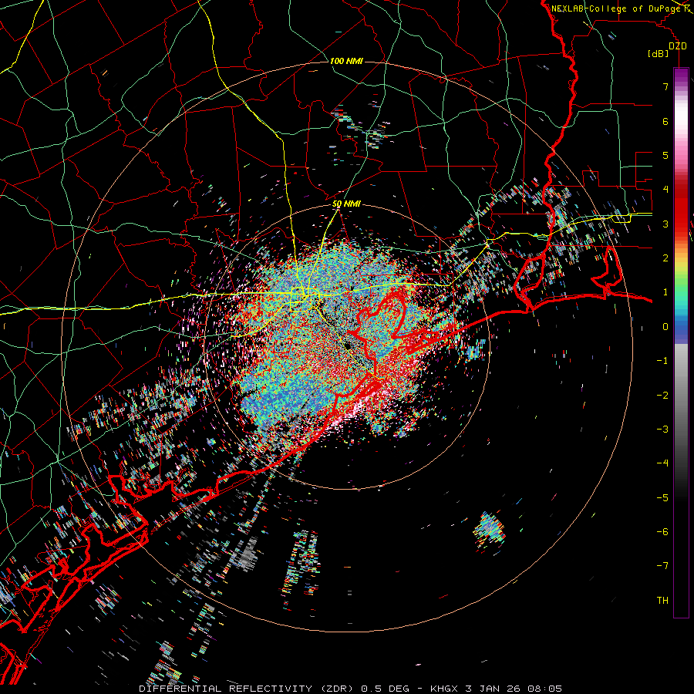Image resolution: width=694 pixels, height=694 pixels.
Task: Click the KHGX radar site identifier
Action: [x=444, y=689]
